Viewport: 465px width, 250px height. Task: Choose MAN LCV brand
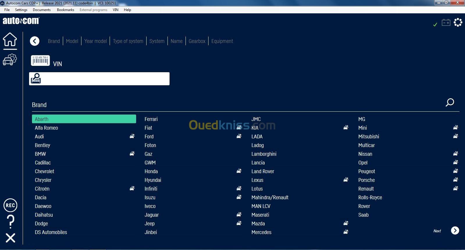point(261,206)
